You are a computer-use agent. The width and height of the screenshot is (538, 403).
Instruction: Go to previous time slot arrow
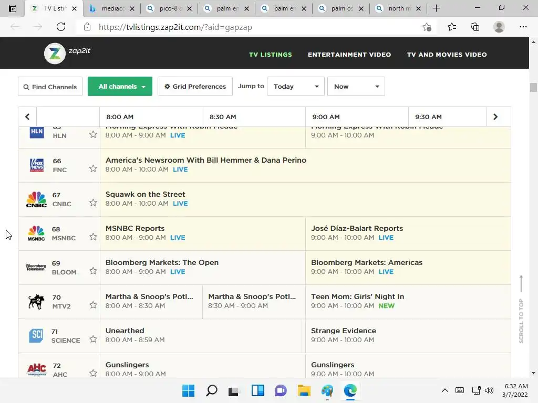pos(27,117)
